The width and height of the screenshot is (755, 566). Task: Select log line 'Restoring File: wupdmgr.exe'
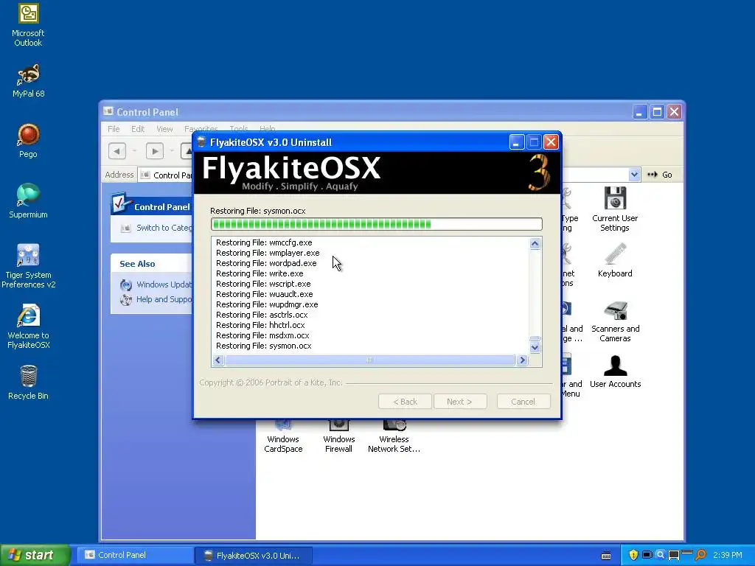click(x=267, y=304)
